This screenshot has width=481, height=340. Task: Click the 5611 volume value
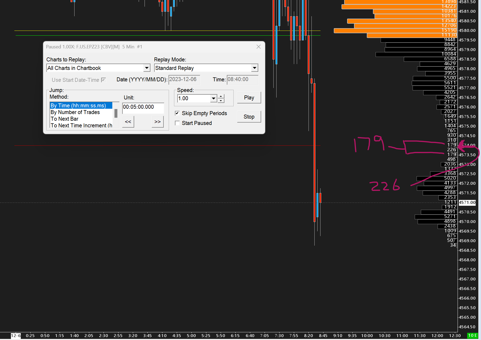[450, 83]
